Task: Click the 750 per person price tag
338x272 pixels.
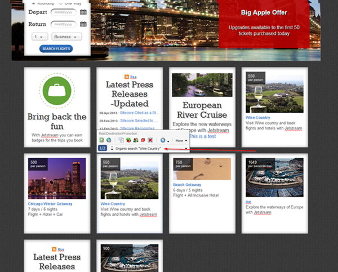Action: 183,164
